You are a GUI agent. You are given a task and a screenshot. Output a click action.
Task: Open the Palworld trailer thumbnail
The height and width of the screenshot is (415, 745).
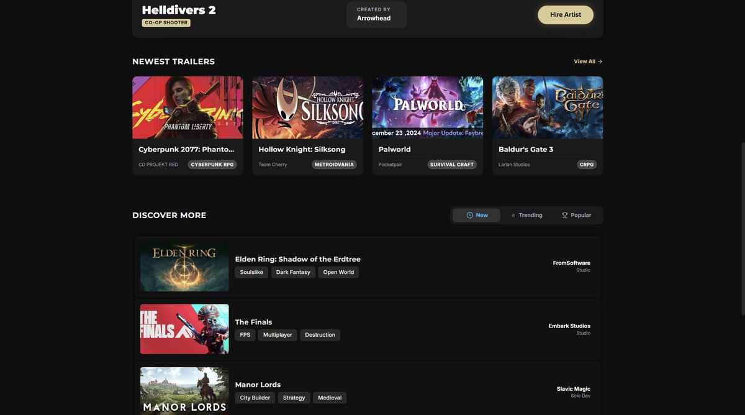tap(428, 107)
